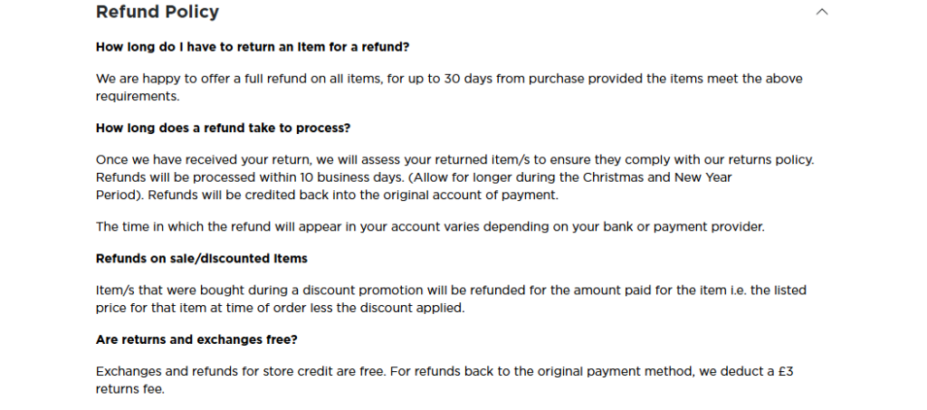
Task: Select 'How long does a refund take to process?' heading
Action: 223,128
